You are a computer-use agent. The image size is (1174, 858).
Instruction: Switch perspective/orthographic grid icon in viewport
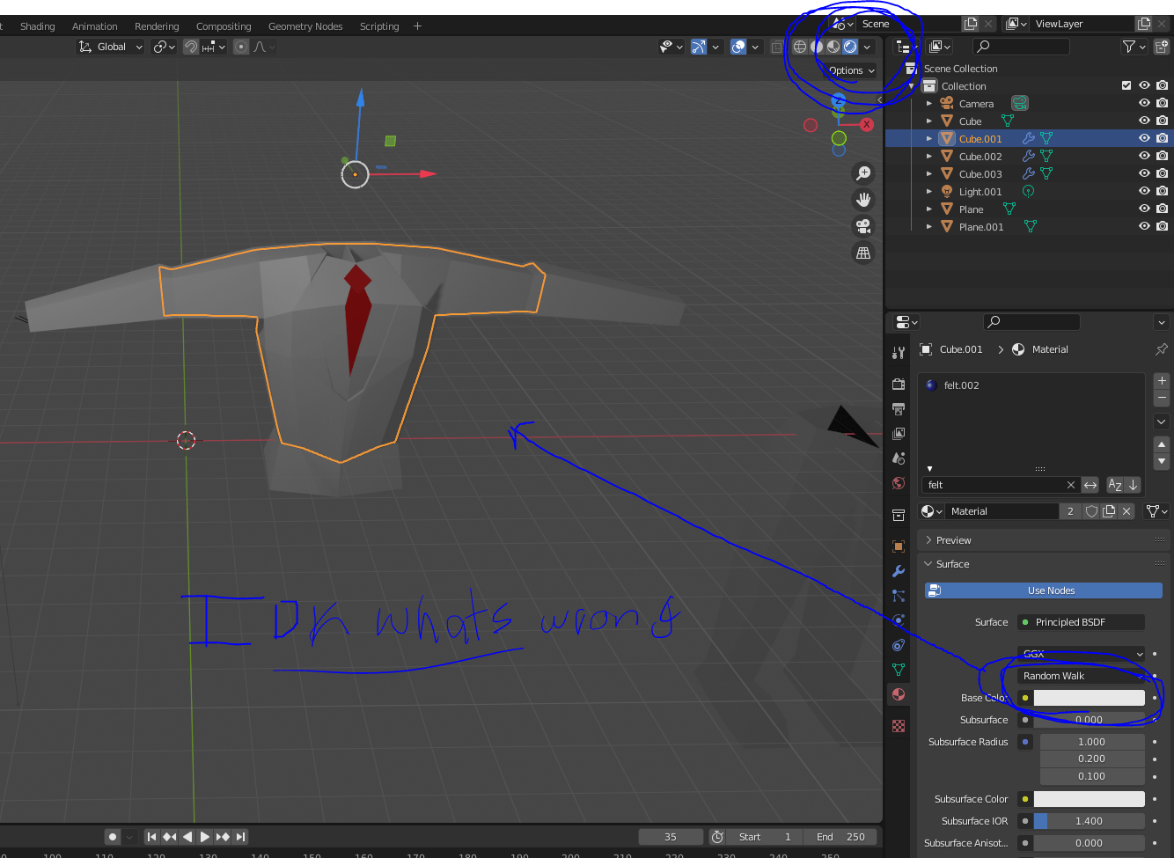pos(863,253)
